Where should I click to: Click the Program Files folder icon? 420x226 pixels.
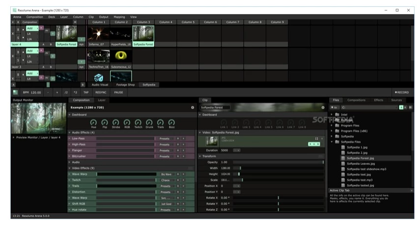(337, 126)
